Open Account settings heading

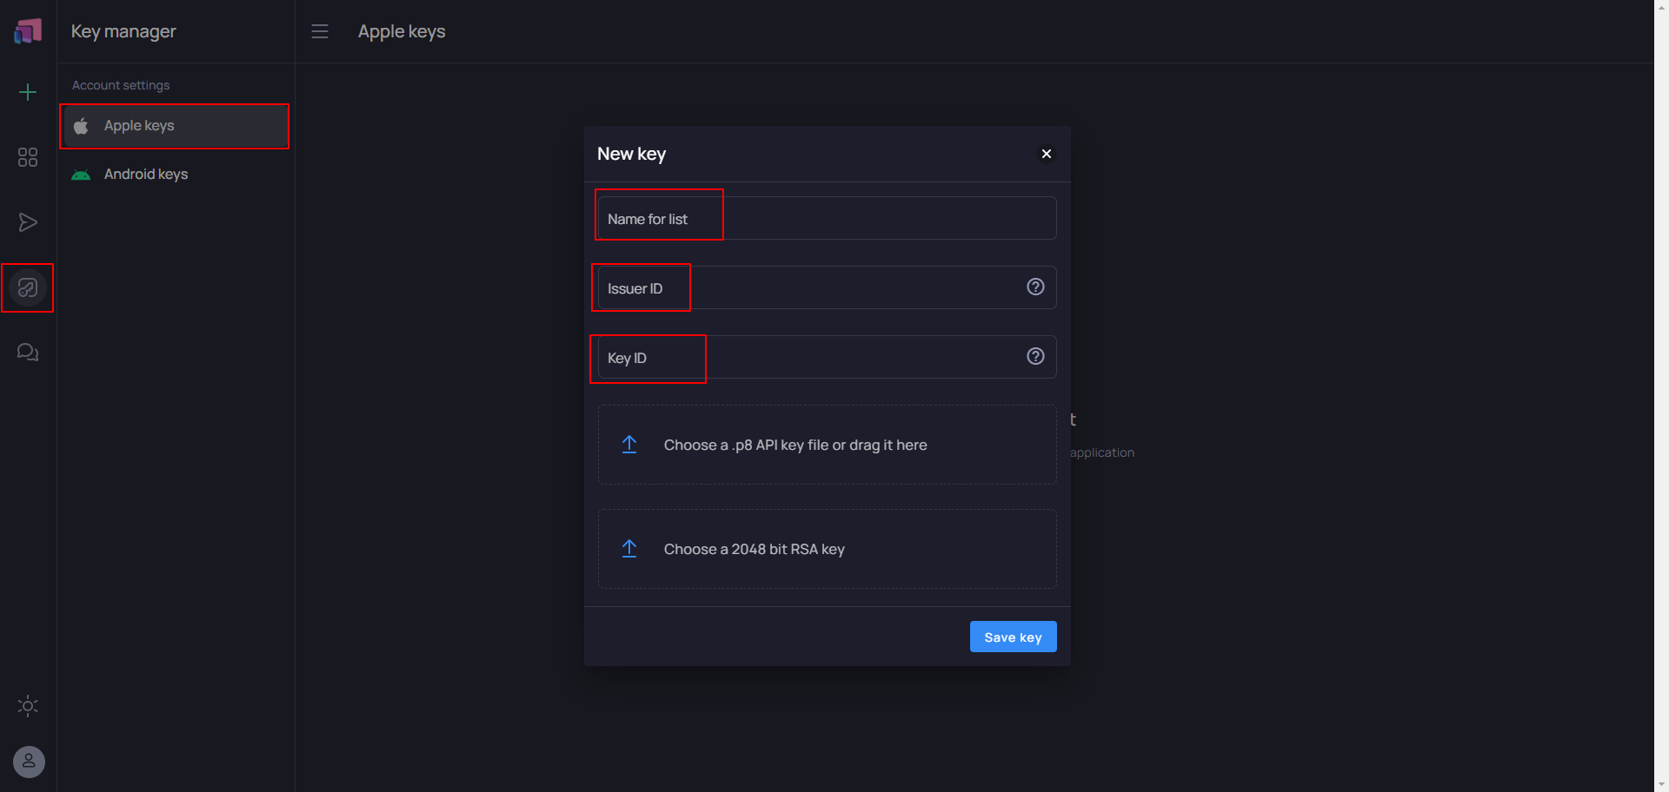pos(121,85)
